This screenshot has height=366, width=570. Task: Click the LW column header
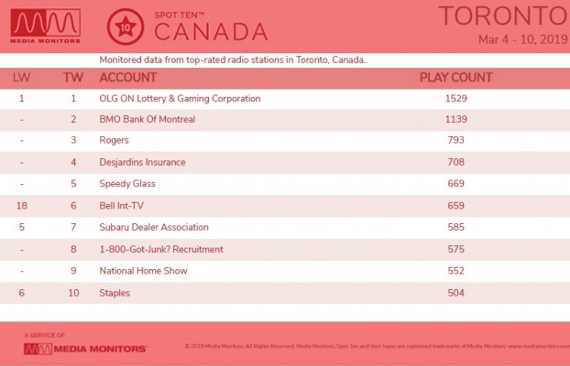tap(21, 78)
